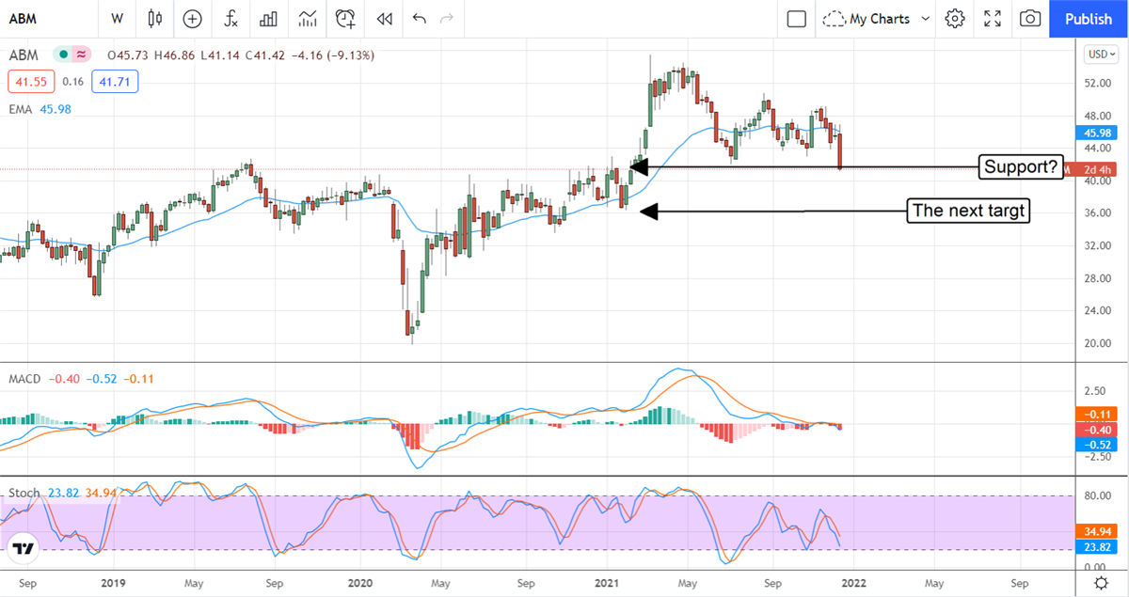Viewport: 1129px width, 597px height.
Task: Click the 45.98 EMA price label
Action: (1098, 134)
